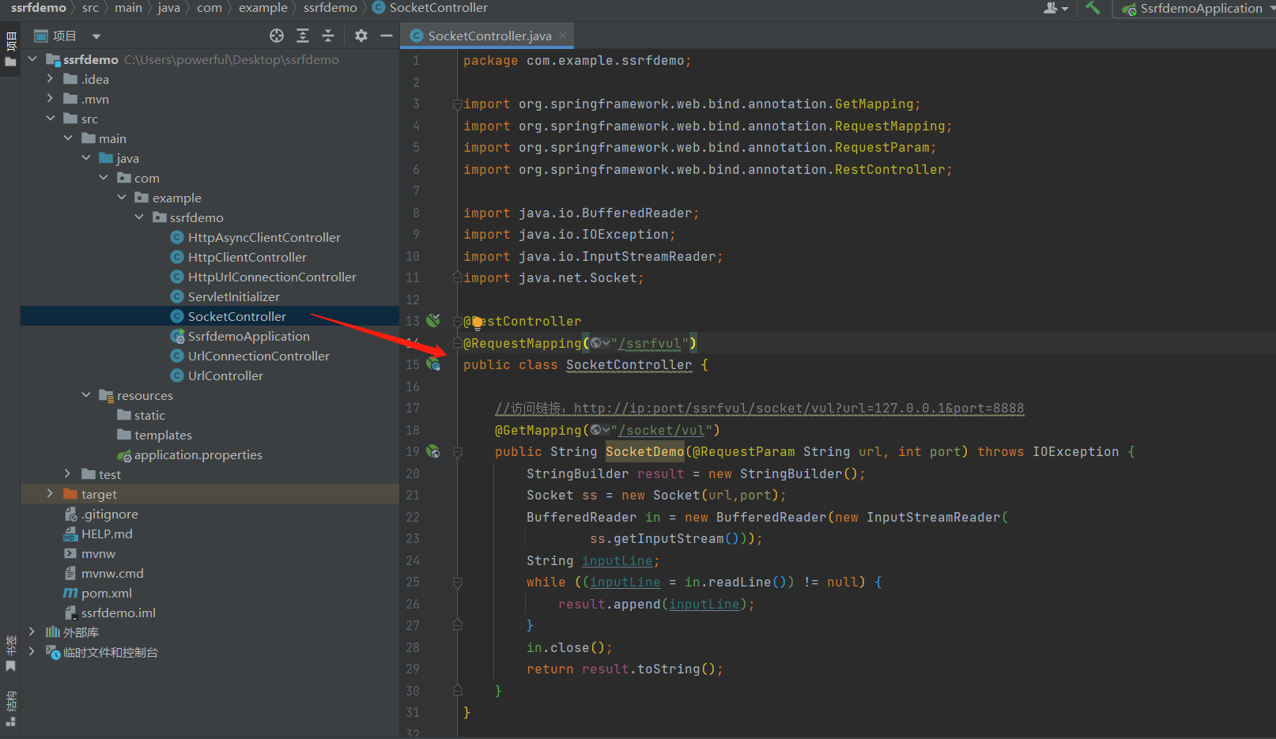1276x739 pixels.
Task: Click the 'example' breadcrumb in navigation bar
Action: 262,8
